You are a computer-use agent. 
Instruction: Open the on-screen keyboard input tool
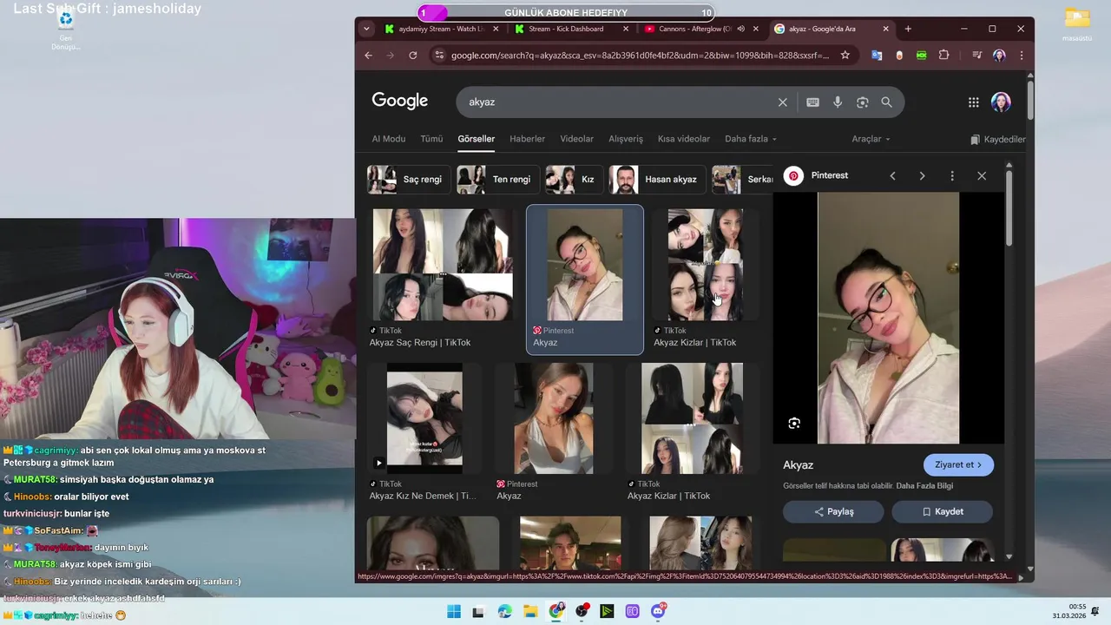coord(812,102)
